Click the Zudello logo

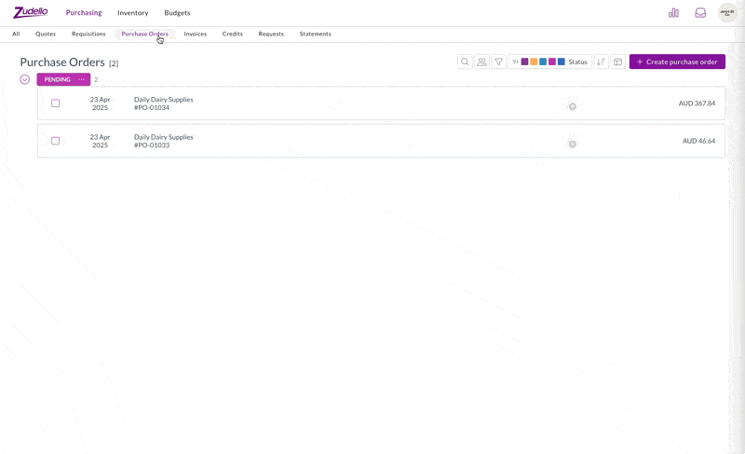pyautogui.click(x=31, y=12)
